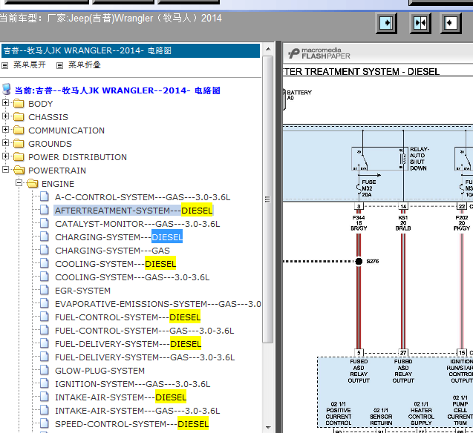The image size is (473, 433).
Task: Click the BODY folder icon
Action: click(19, 103)
